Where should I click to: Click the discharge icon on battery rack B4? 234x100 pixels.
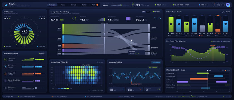click(194, 24)
